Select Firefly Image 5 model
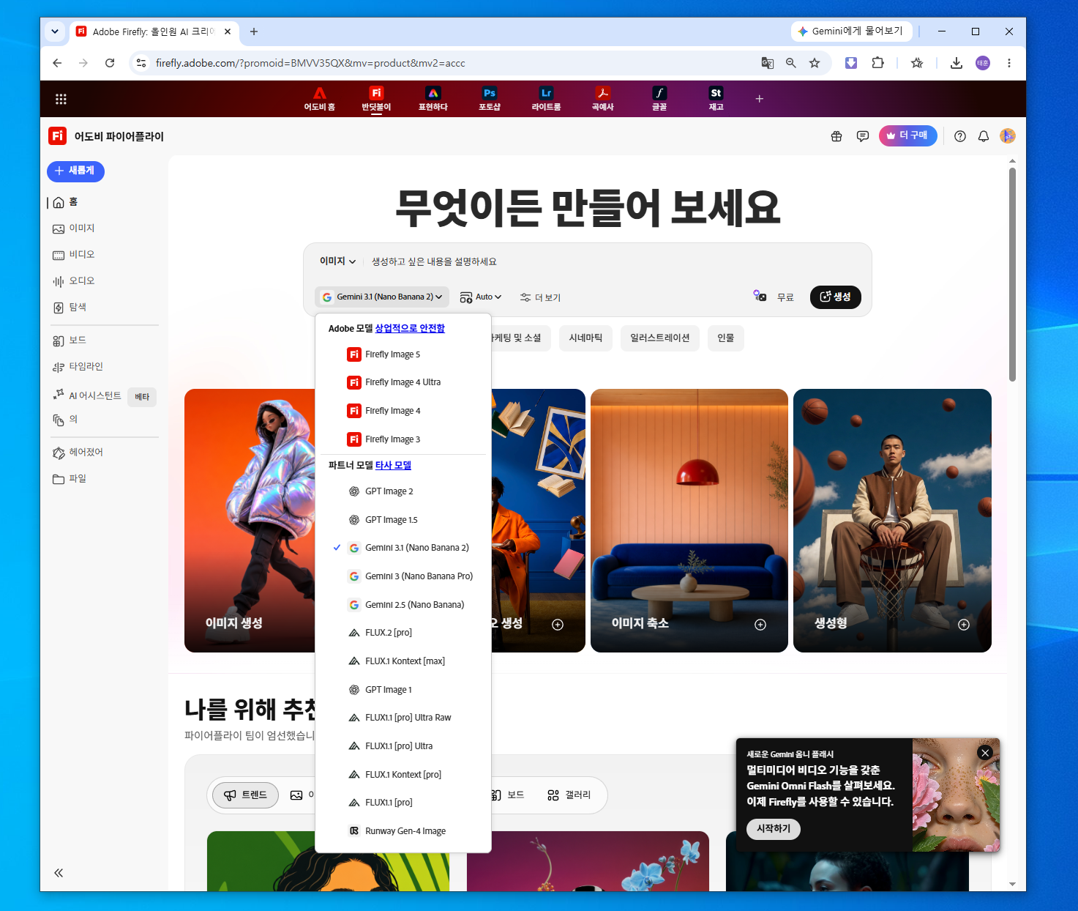The width and height of the screenshot is (1078, 911). point(403,354)
